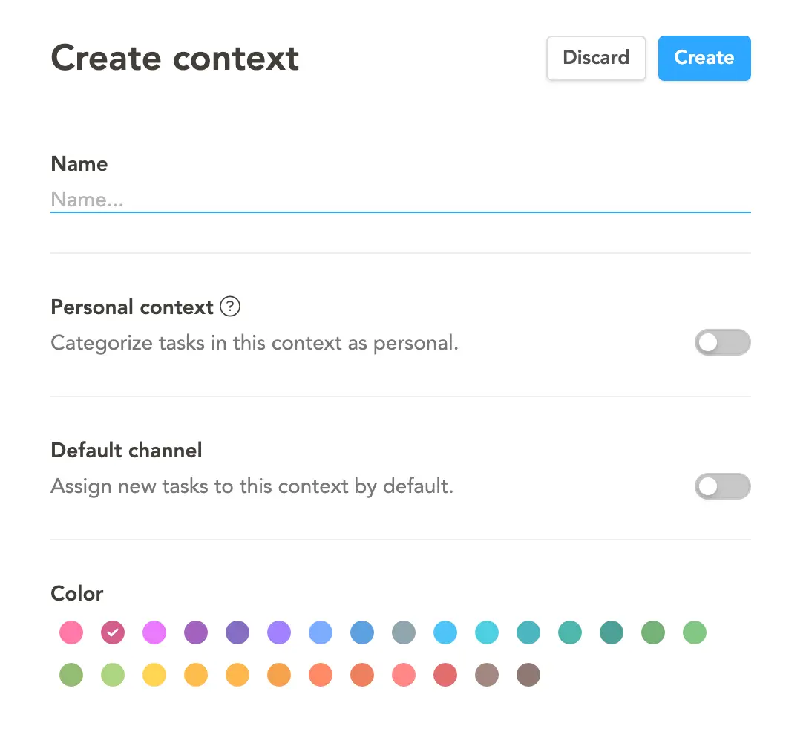The width and height of the screenshot is (806, 729).
Task: Enable the Personal context toggle
Action: click(722, 342)
